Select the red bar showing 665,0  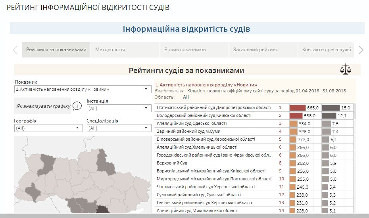click(298, 108)
